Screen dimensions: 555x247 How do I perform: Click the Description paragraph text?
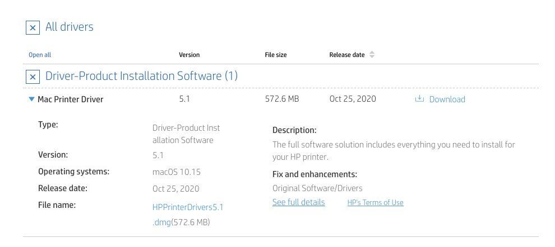(393, 151)
